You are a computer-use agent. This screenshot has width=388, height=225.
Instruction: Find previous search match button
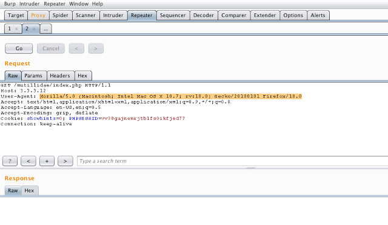click(28, 161)
